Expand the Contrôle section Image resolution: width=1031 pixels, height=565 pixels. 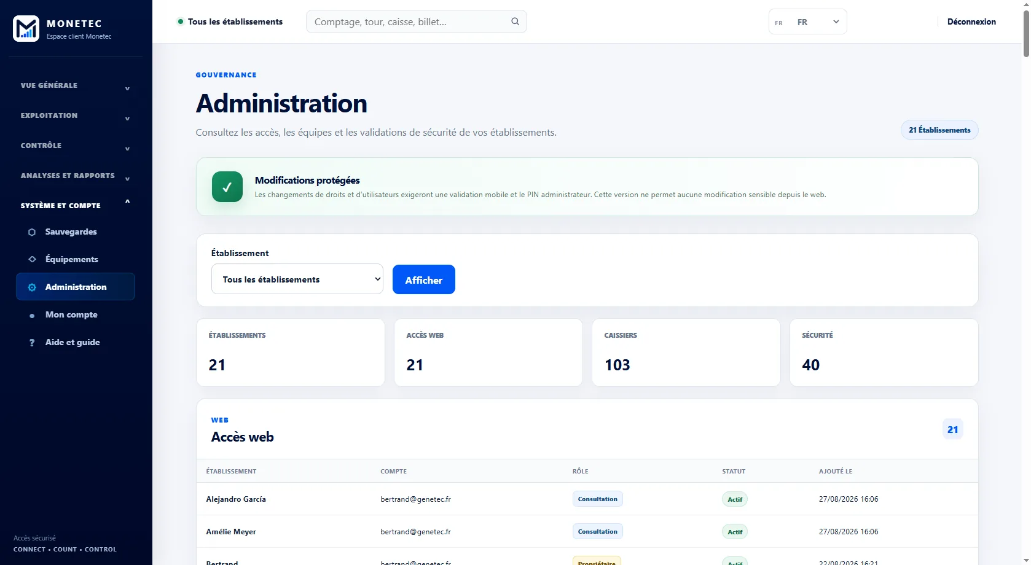[x=75, y=146]
